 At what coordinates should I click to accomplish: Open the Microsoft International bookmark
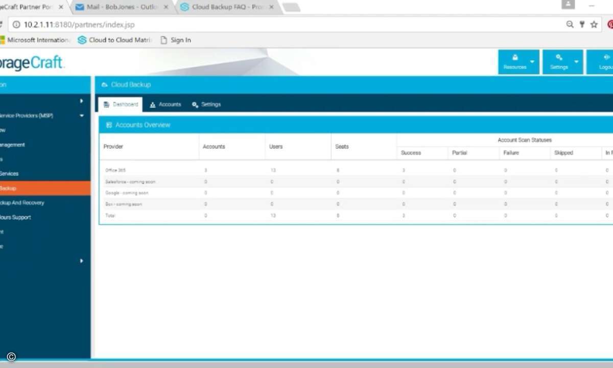(36, 40)
